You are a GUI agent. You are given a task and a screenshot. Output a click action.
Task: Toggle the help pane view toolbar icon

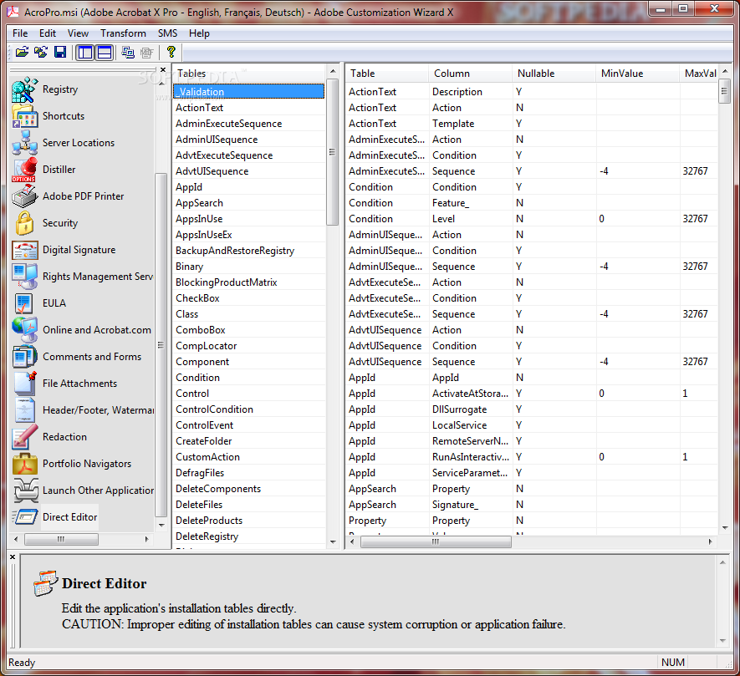click(x=105, y=52)
